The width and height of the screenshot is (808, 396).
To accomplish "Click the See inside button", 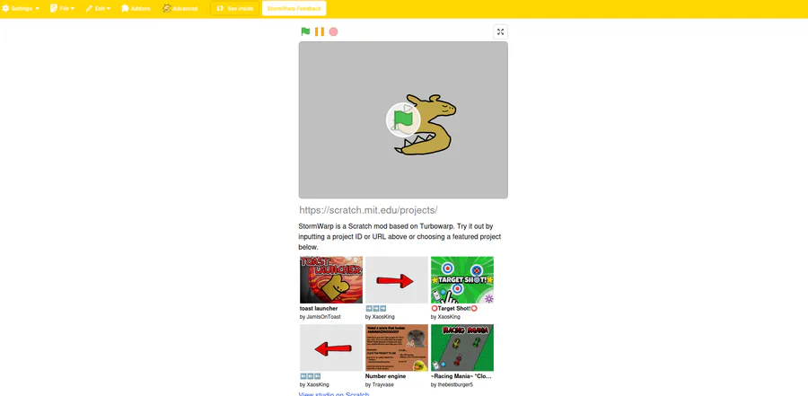I will (234, 8).
